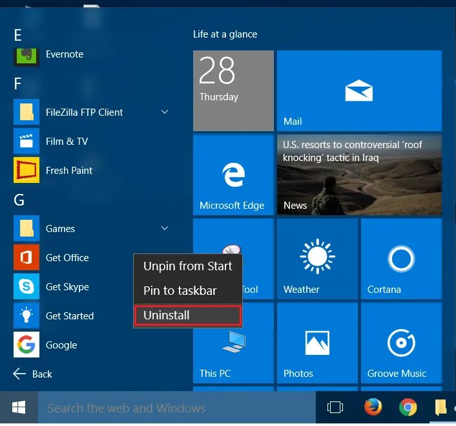Image resolution: width=456 pixels, height=426 pixels.
Task: Click the Google label
Action: click(61, 345)
